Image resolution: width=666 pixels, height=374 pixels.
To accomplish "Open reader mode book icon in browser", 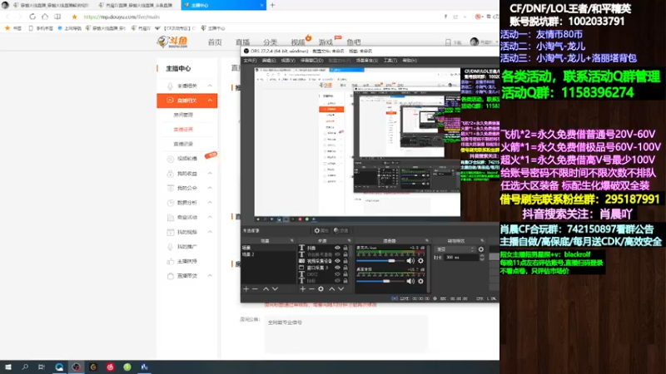I will click(x=57, y=17).
